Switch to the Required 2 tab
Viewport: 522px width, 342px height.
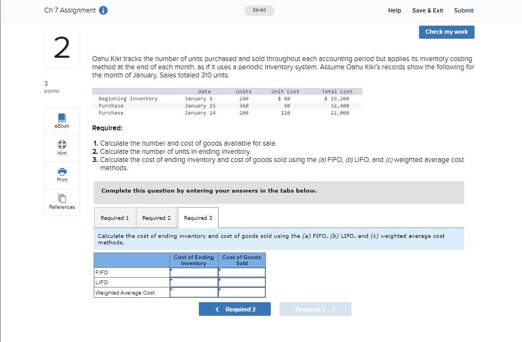156,217
